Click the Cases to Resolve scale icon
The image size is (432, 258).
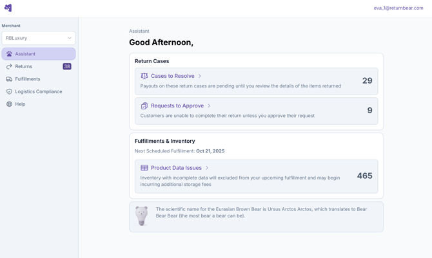coord(144,76)
